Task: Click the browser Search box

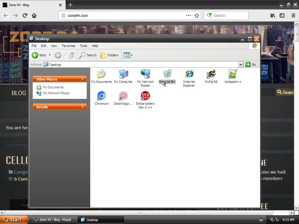Action: click(x=226, y=16)
